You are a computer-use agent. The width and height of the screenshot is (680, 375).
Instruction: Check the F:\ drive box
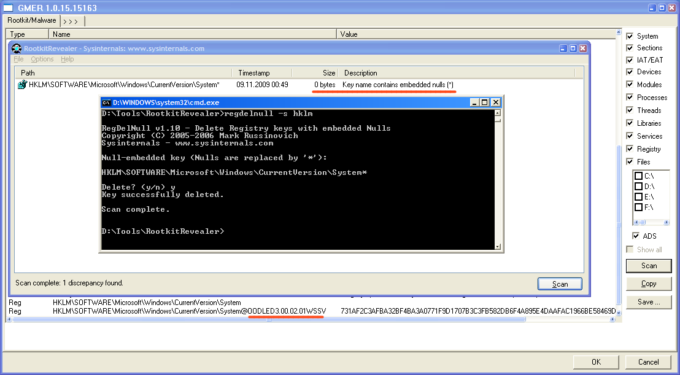coord(638,207)
